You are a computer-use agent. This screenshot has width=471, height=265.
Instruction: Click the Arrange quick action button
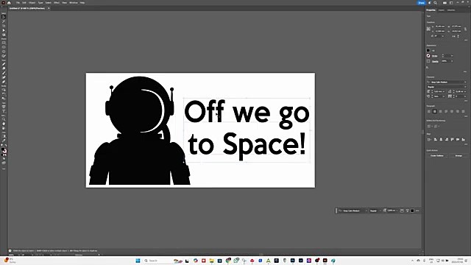(x=458, y=155)
